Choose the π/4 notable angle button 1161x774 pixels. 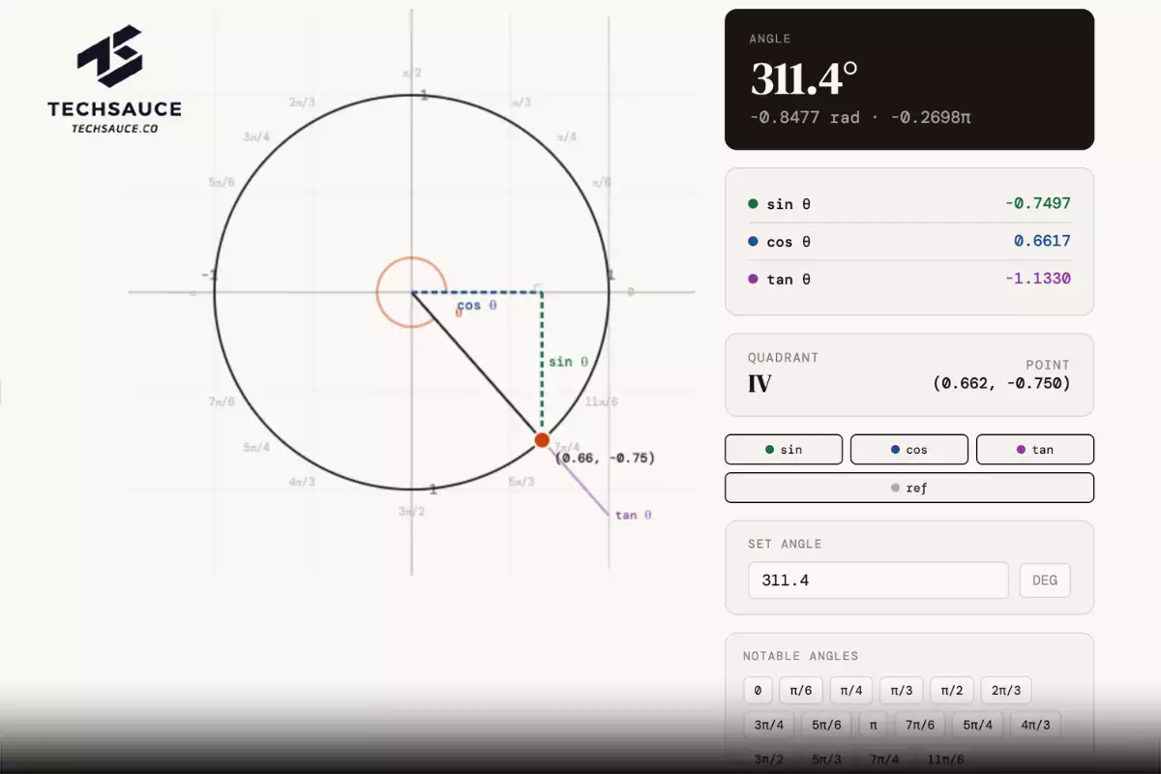point(851,691)
